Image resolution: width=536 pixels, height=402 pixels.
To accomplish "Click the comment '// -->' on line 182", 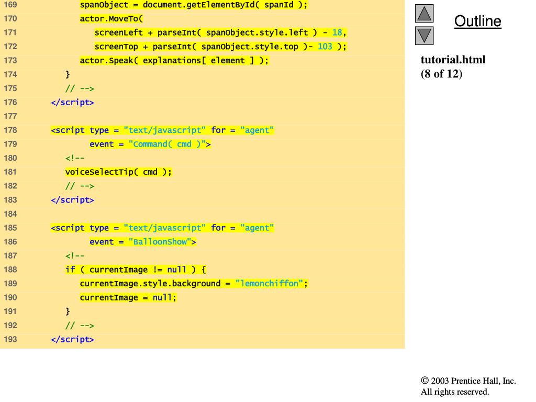I will point(80,186).
